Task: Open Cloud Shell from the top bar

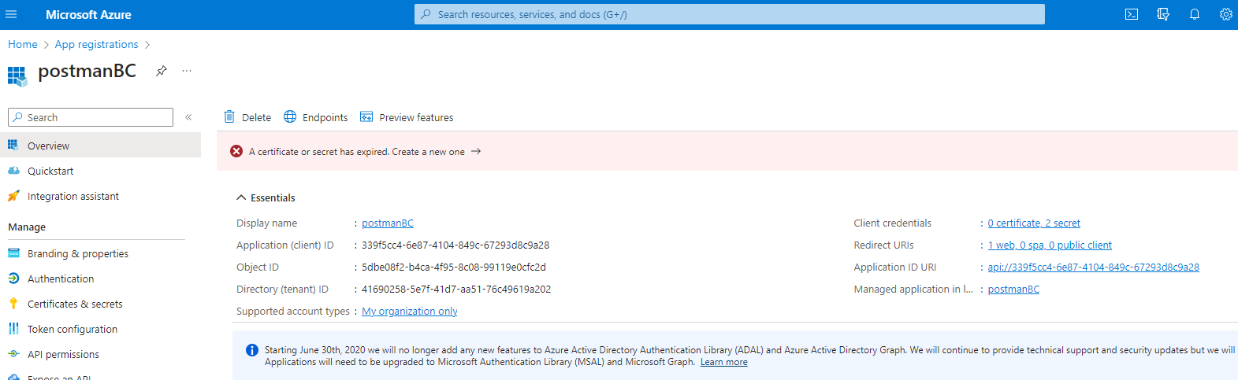Action: (1132, 14)
